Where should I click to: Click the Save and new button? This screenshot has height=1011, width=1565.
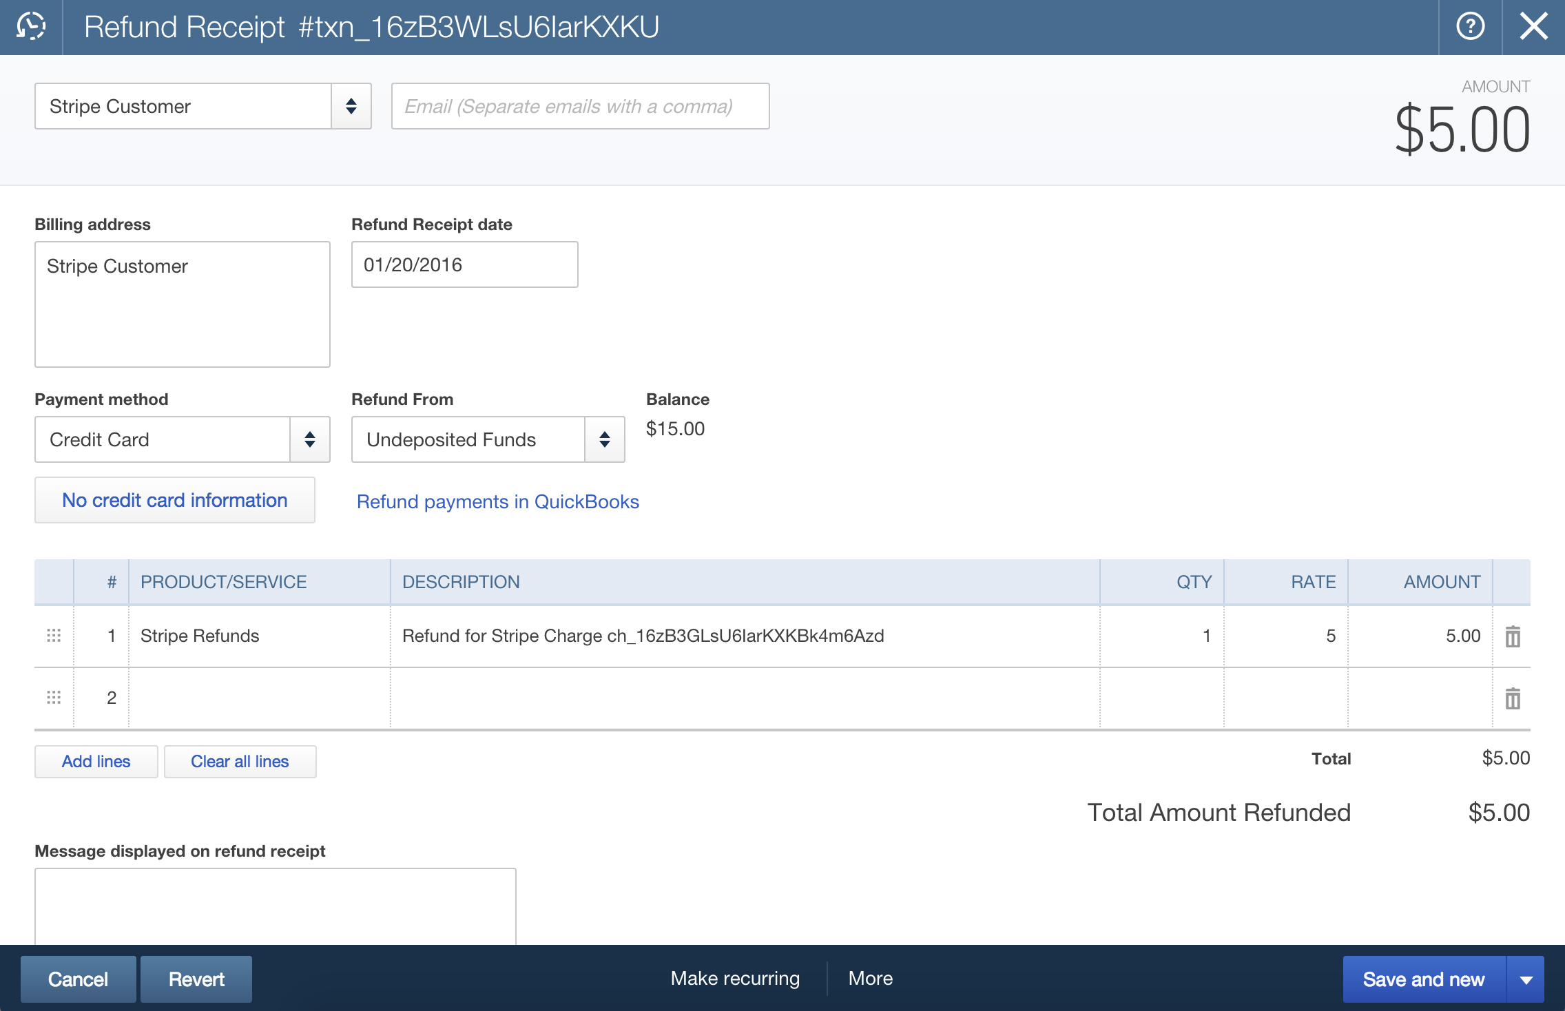(1424, 979)
